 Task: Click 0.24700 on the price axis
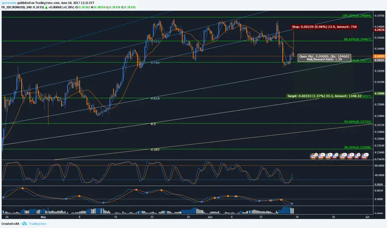(x=380, y=15)
